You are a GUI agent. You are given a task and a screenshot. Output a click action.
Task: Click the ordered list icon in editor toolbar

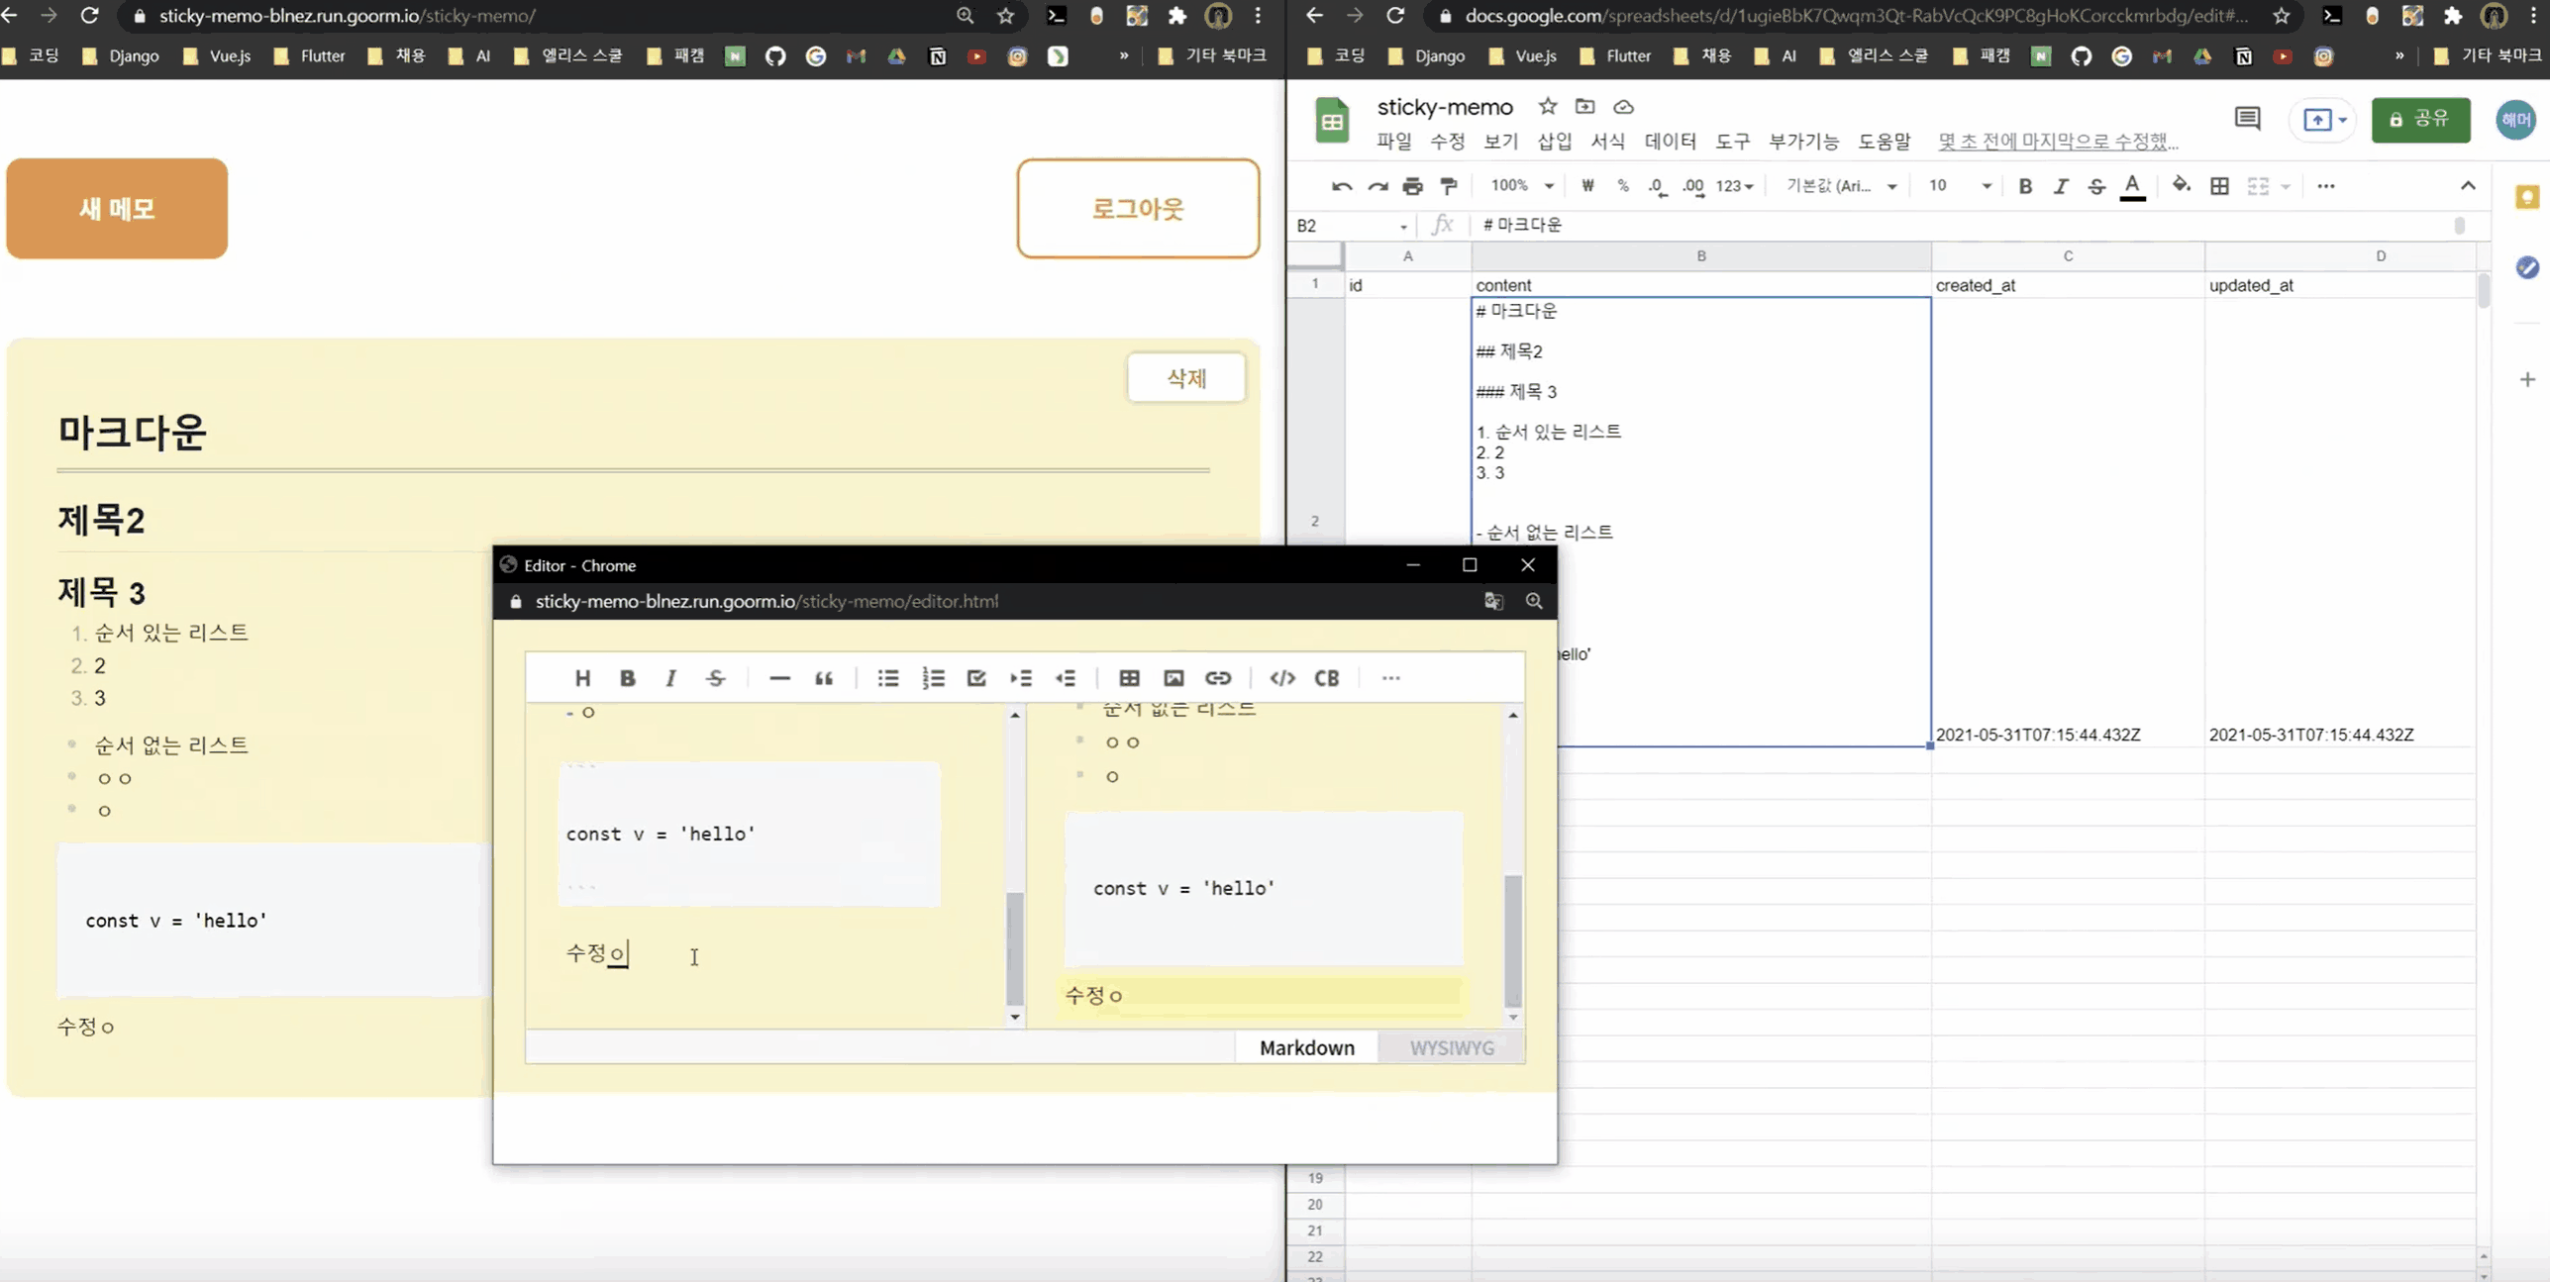click(x=933, y=678)
